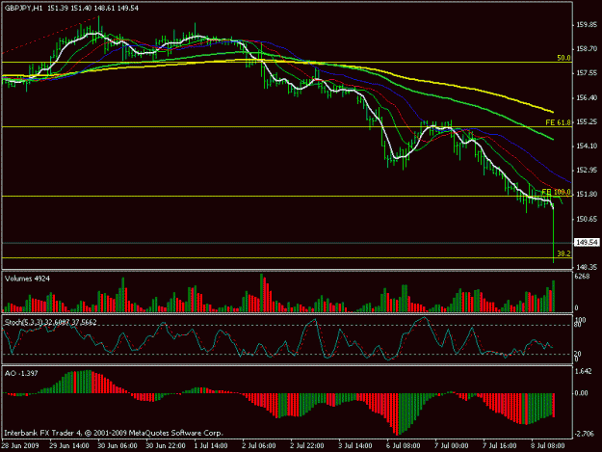The width and height of the screenshot is (602, 452).
Task: Click the 1.642 AO scale value
Action: tap(584, 371)
